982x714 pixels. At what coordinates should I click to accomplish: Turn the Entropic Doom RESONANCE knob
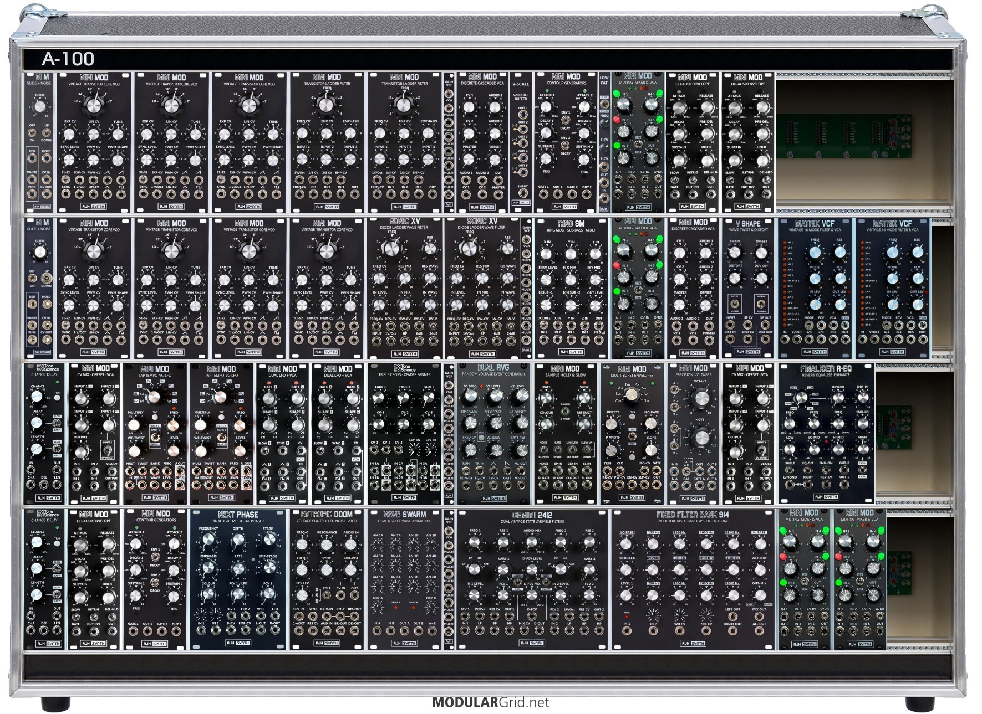pyautogui.click(x=327, y=545)
